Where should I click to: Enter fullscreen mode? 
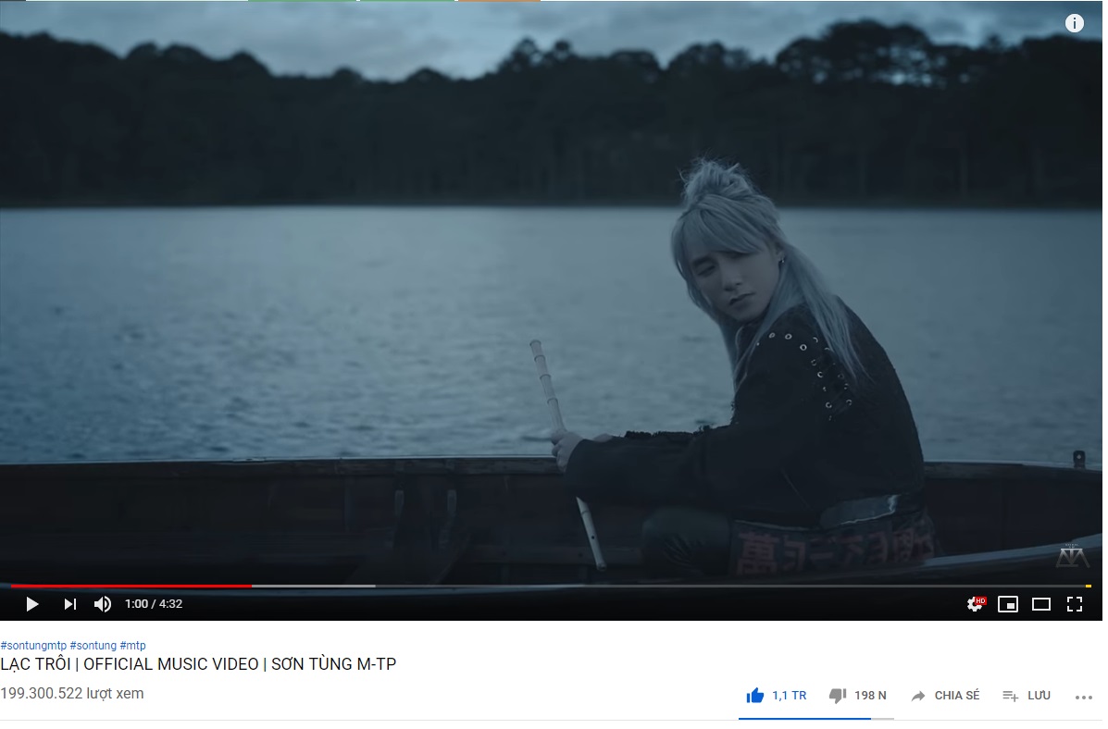point(1074,604)
